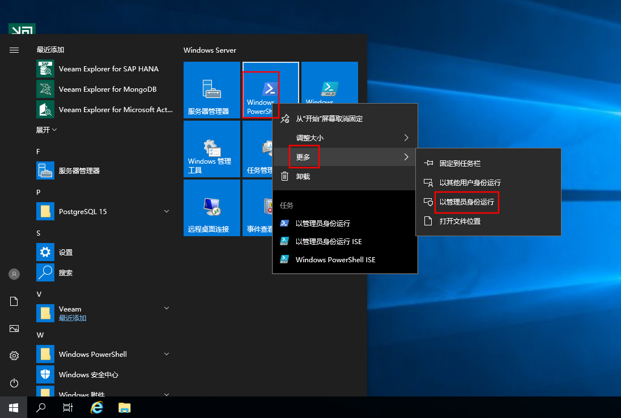Choose 打开文件位置 in submenu

click(488, 221)
